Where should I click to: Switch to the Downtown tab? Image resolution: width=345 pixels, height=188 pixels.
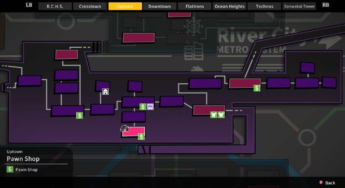click(x=159, y=6)
